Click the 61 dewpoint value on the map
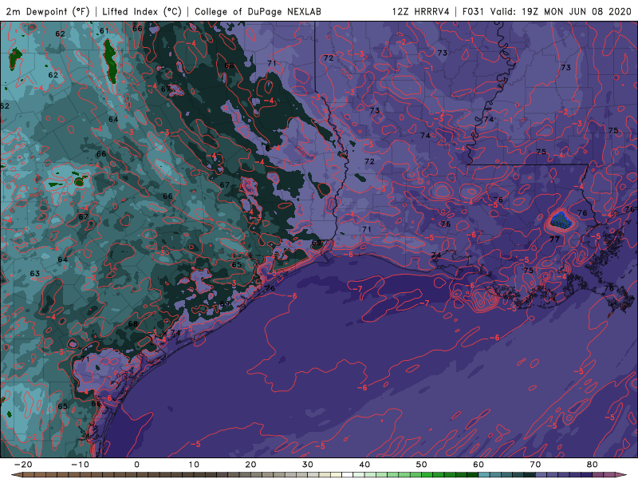The height and width of the screenshot is (479, 638). (x=104, y=31)
